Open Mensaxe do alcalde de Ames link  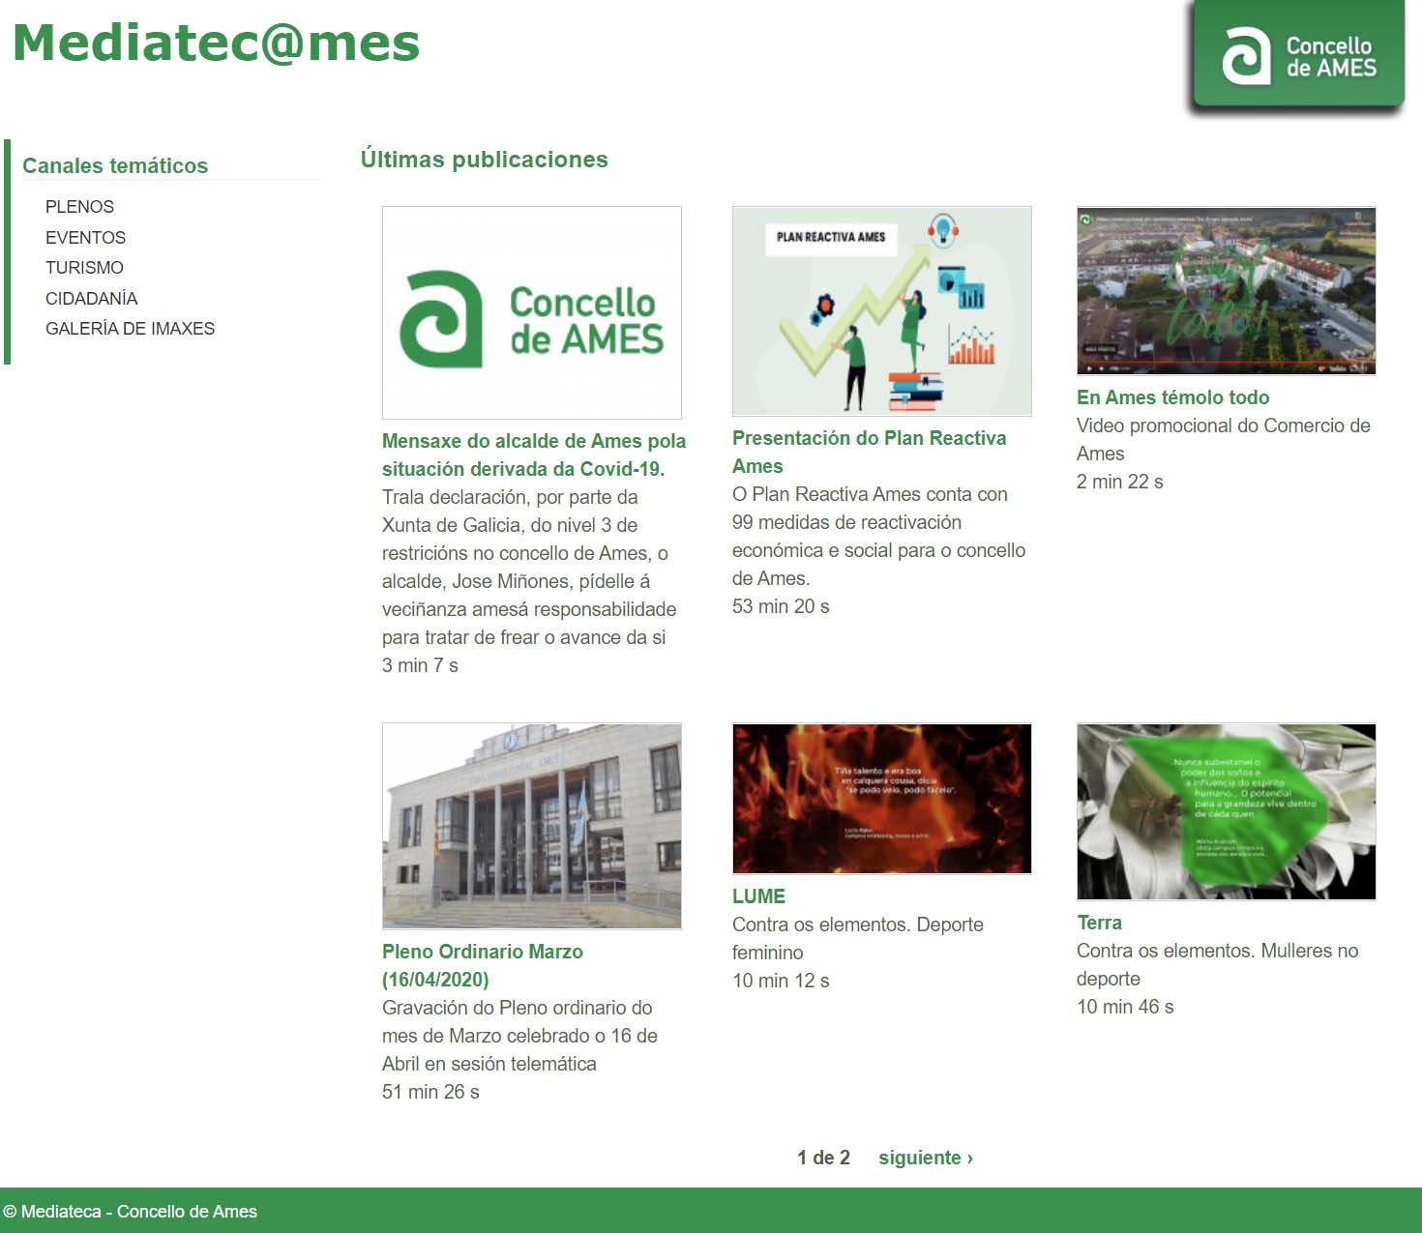534,455
